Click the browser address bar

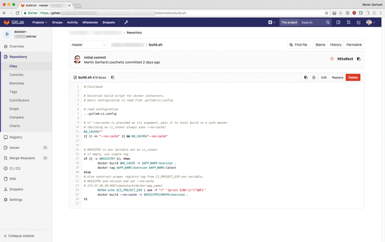pyautogui.click(x=176, y=13)
